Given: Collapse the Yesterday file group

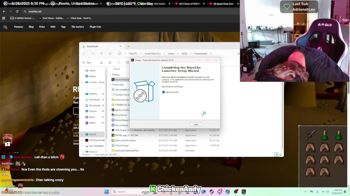Looking at the screenshot, I should tap(110, 84).
